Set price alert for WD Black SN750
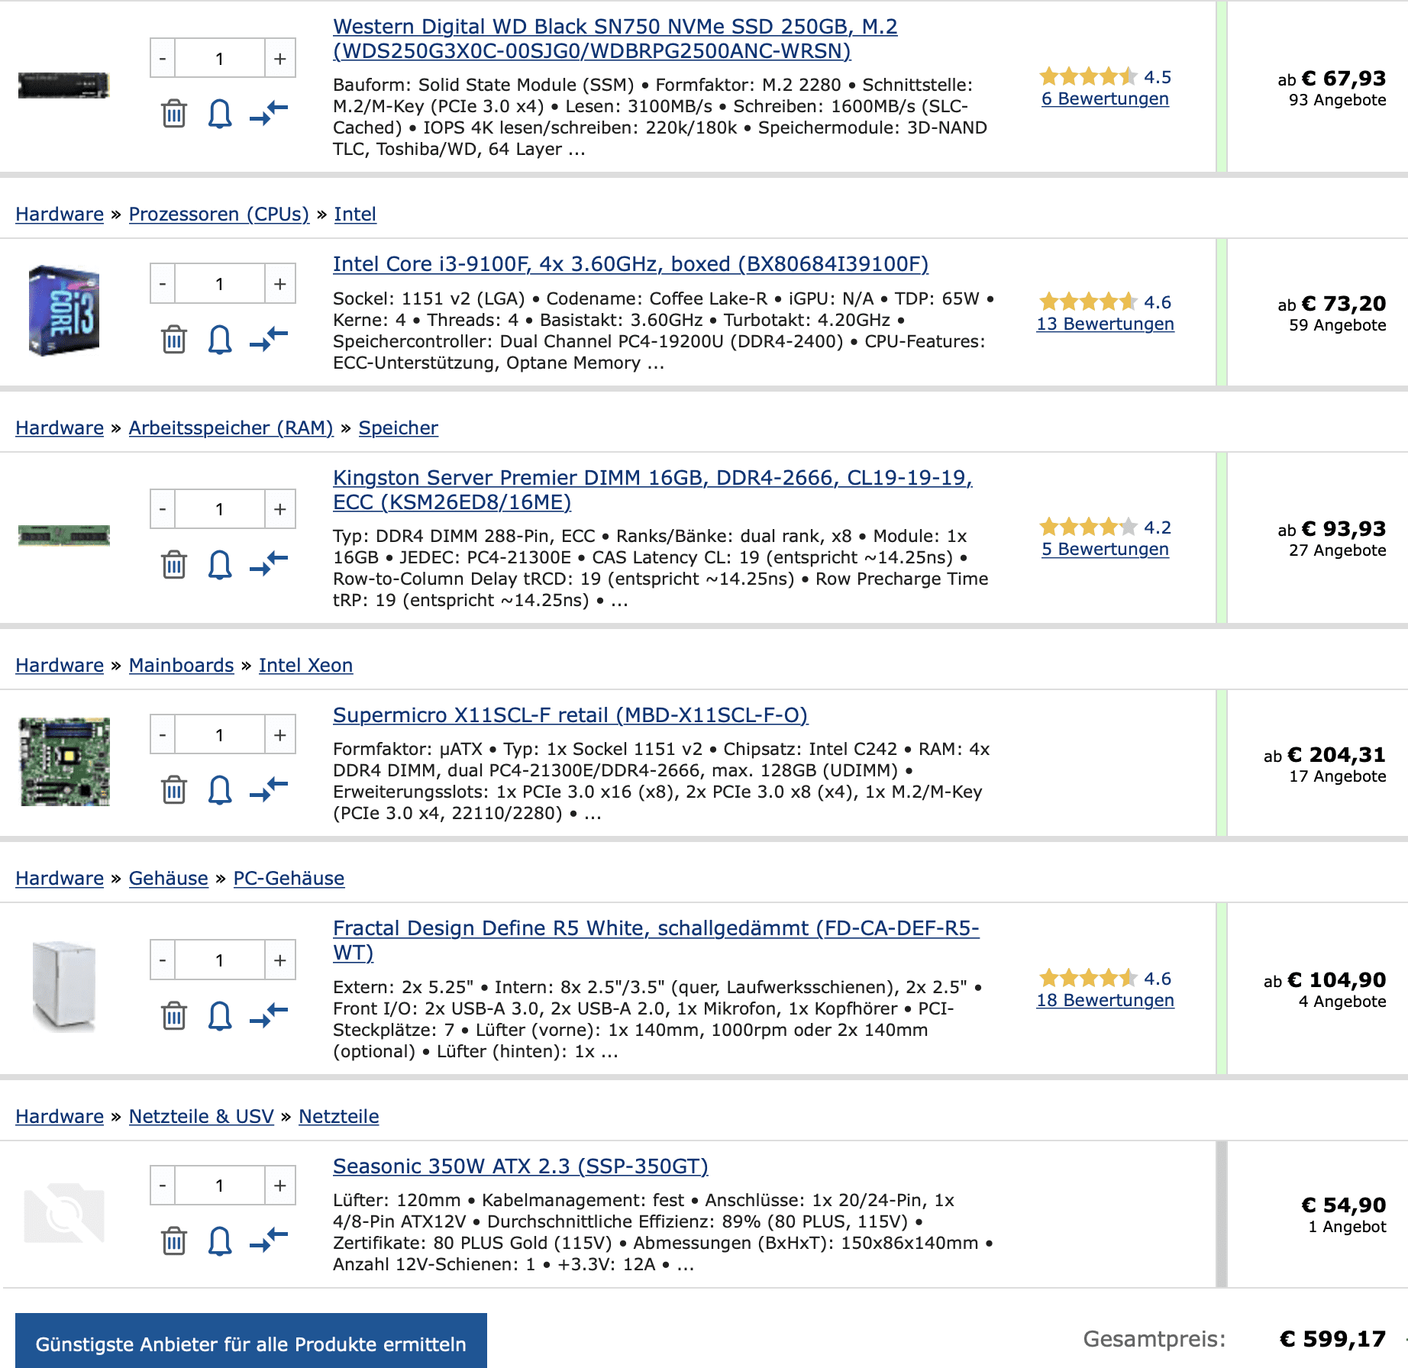The height and width of the screenshot is (1368, 1408). pos(220,114)
